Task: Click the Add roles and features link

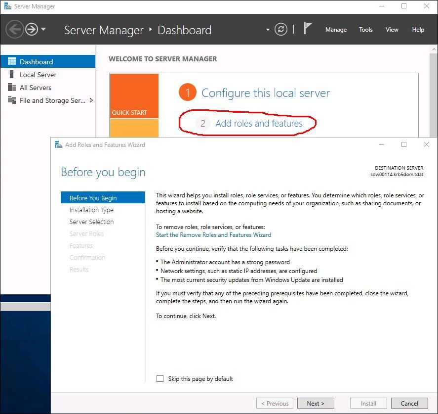Action: click(259, 123)
